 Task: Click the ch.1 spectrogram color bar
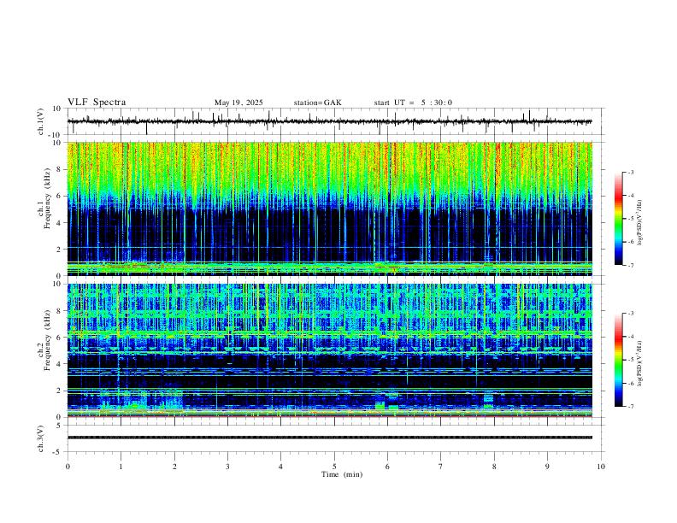click(x=618, y=219)
